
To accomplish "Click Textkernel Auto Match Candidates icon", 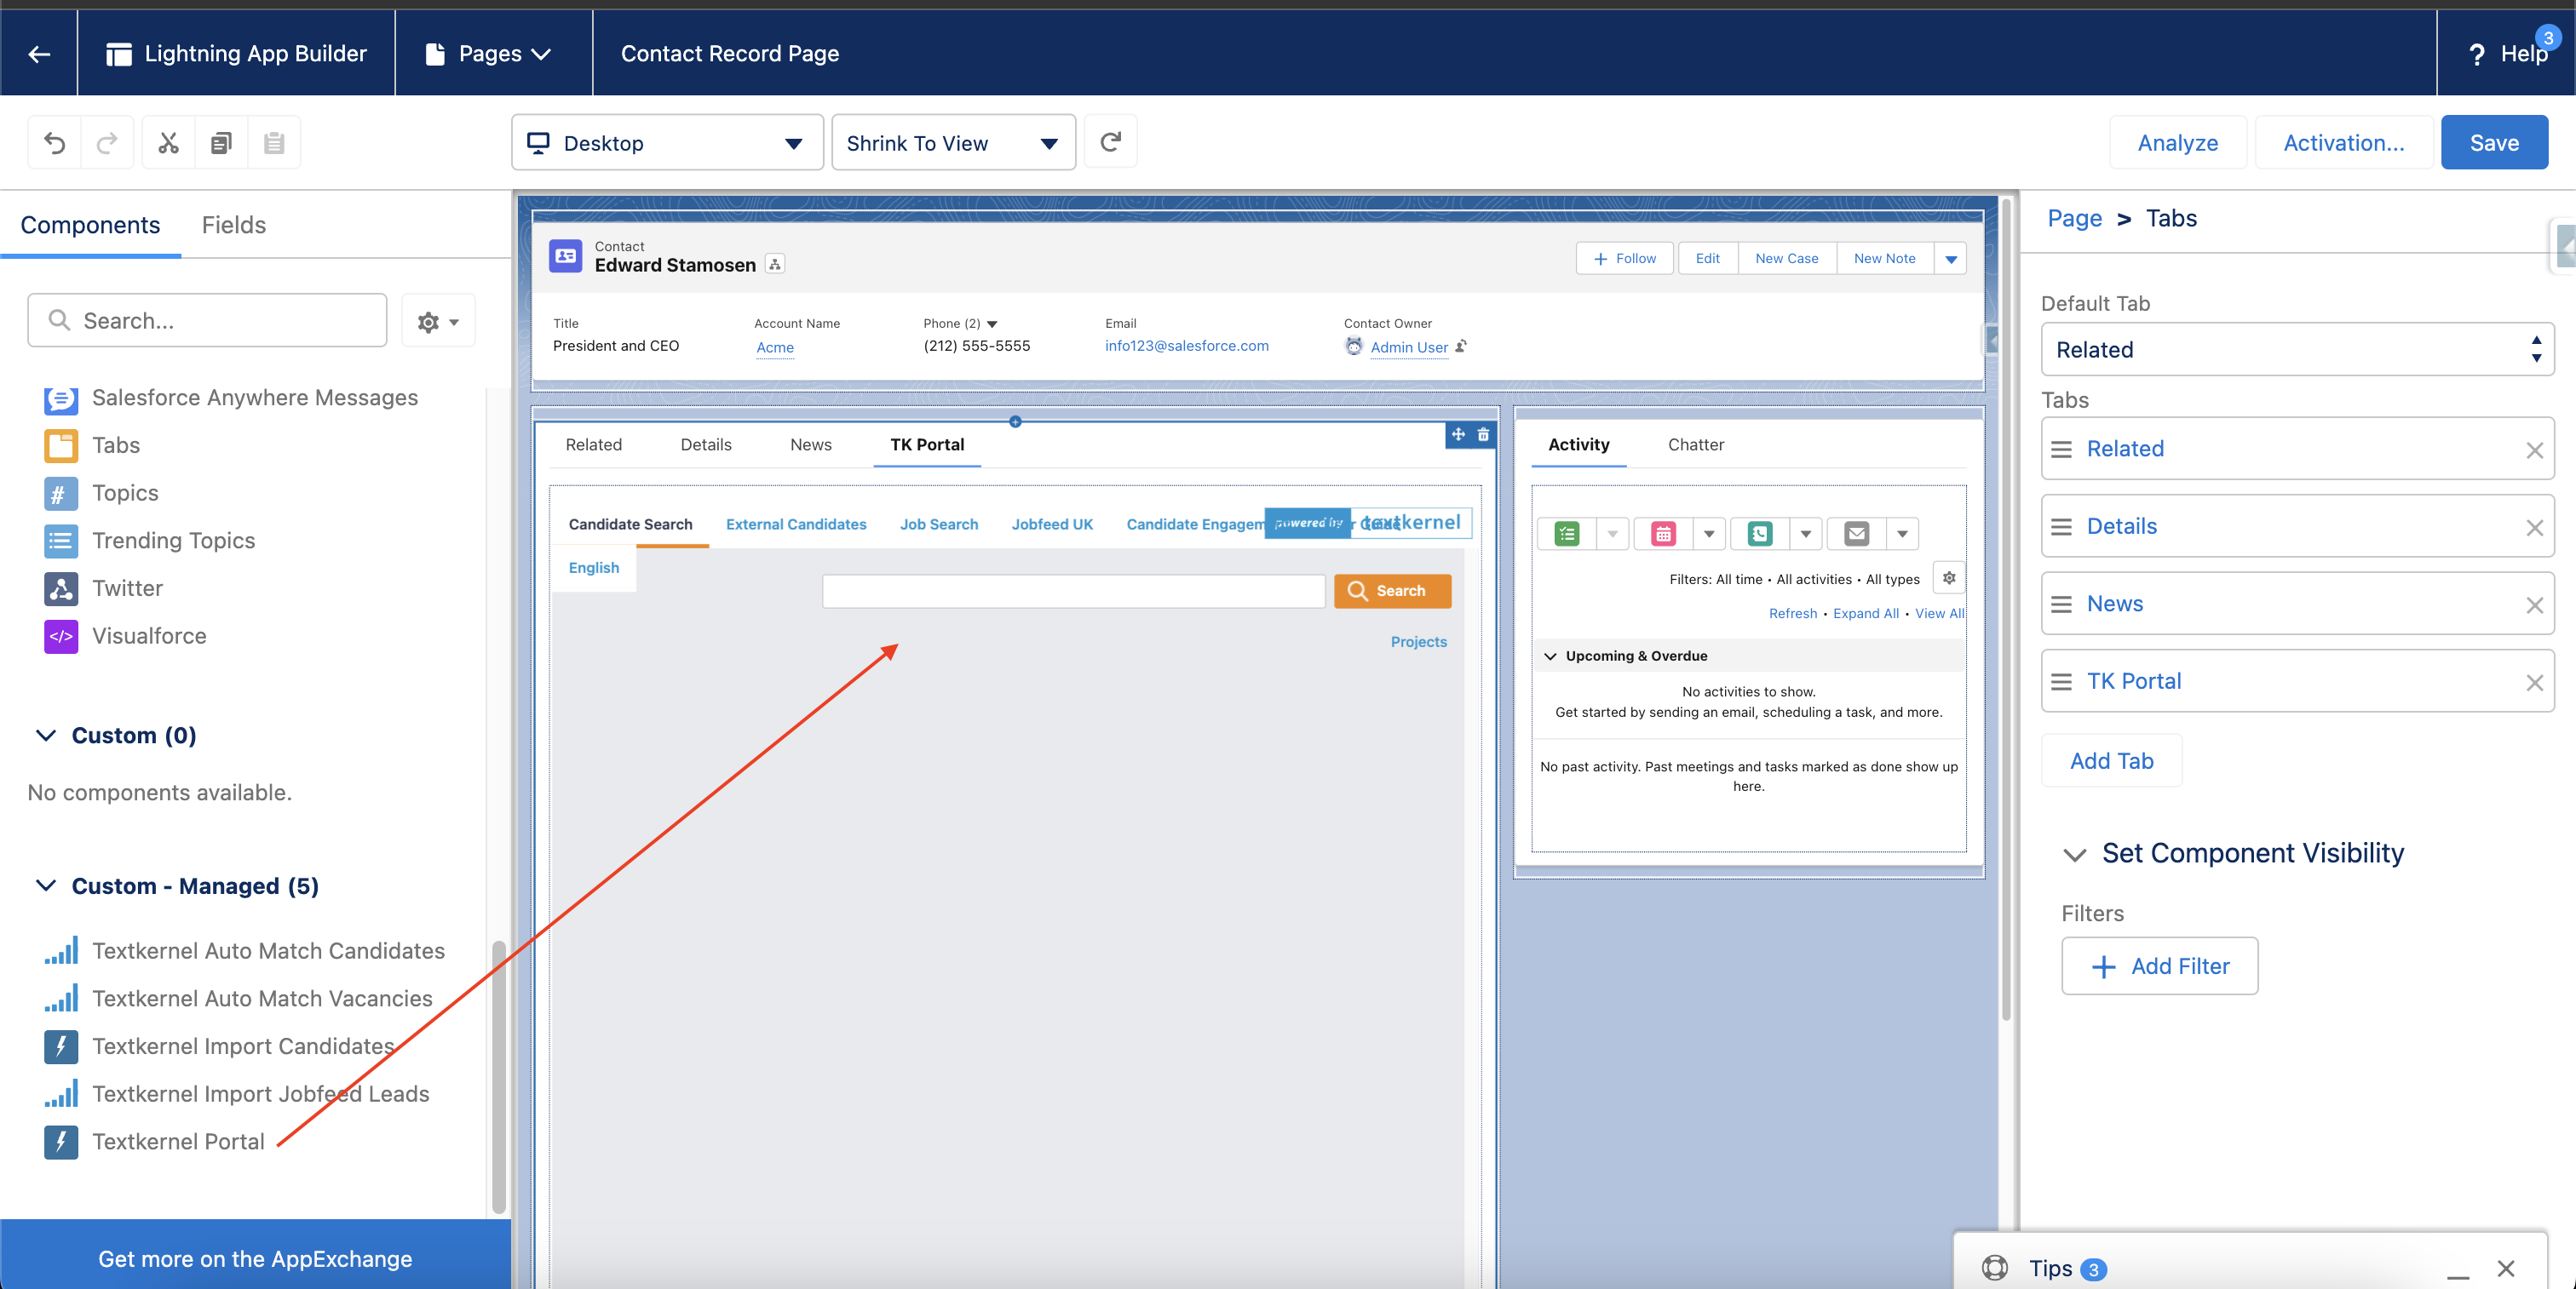I will (x=61, y=951).
